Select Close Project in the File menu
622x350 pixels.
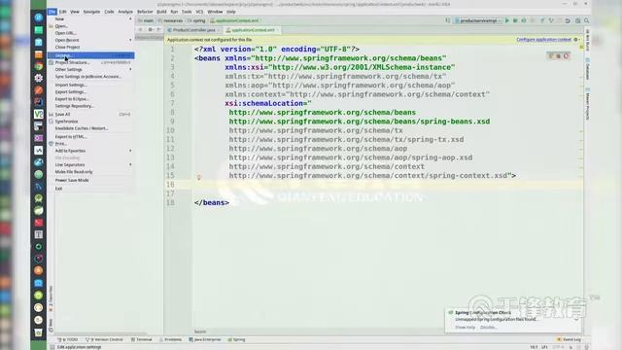pos(90,48)
